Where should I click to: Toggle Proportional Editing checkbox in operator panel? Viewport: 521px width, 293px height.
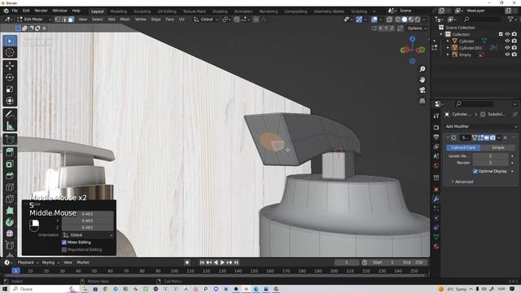[x=64, y=250]
